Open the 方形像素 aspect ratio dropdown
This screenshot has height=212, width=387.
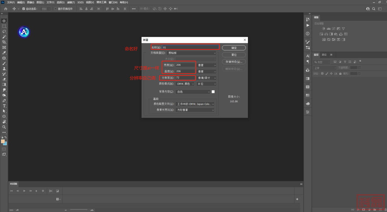point(195,110)
